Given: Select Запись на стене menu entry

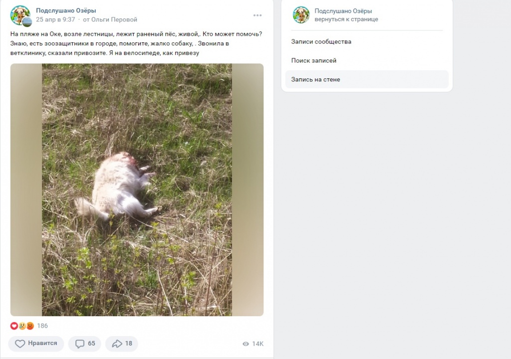Looking at the screenshot, I should (316, 79).
